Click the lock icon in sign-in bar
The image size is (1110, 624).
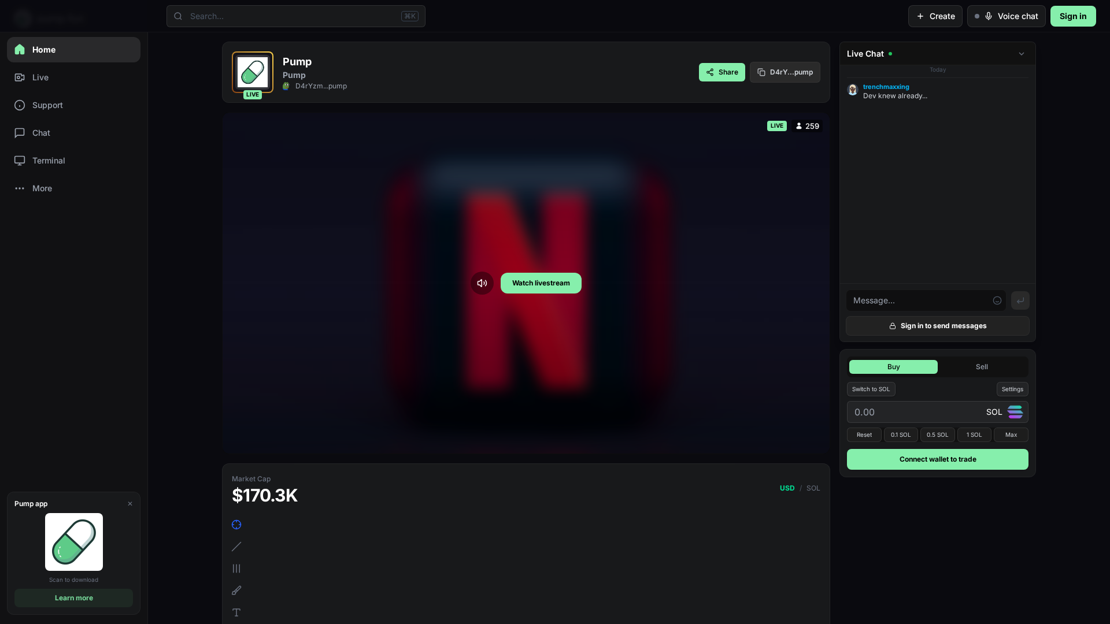pyautogui.click(x=893, y=326)
